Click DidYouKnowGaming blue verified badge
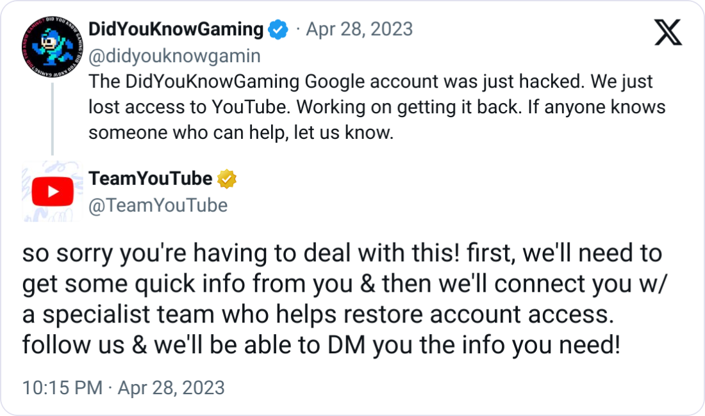The width and height of the screenshot is (705, 416). (278, 29)
